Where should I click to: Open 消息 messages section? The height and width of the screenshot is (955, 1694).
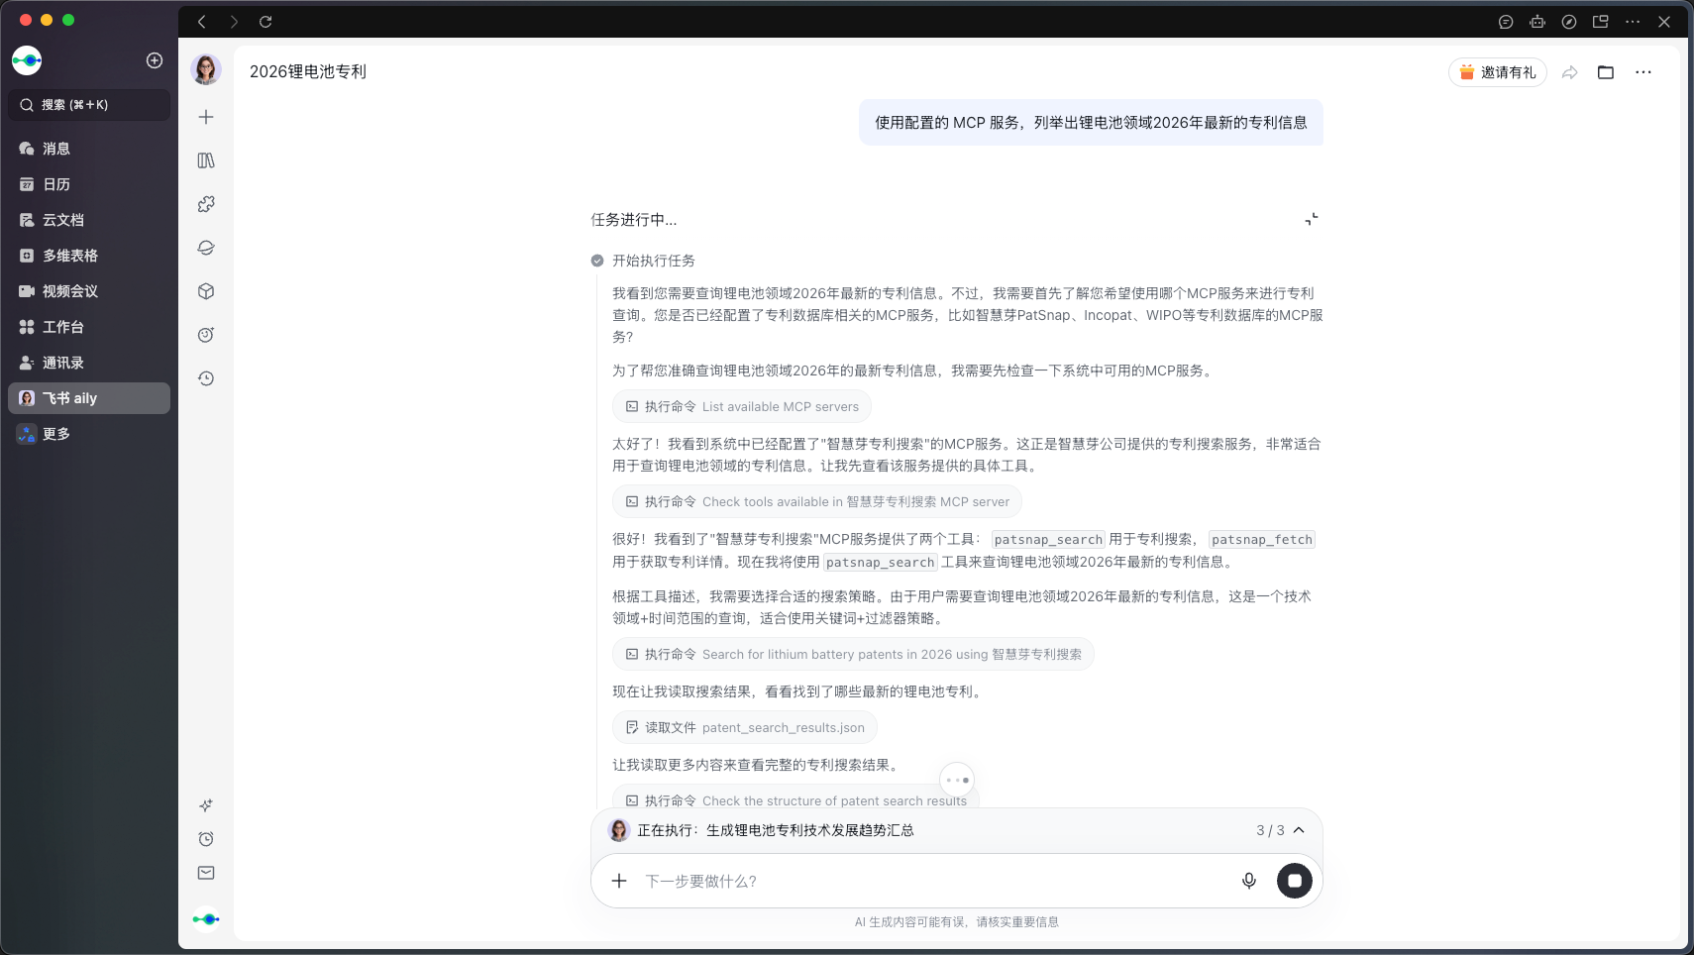coord(89,149)
